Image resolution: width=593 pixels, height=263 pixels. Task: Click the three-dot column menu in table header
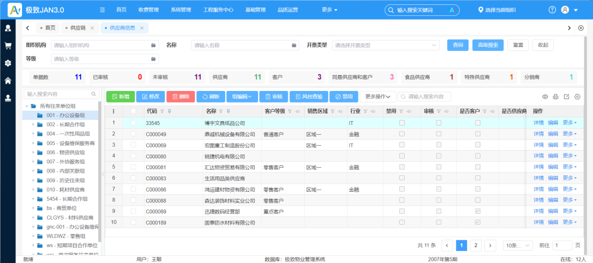click(114, 111)
